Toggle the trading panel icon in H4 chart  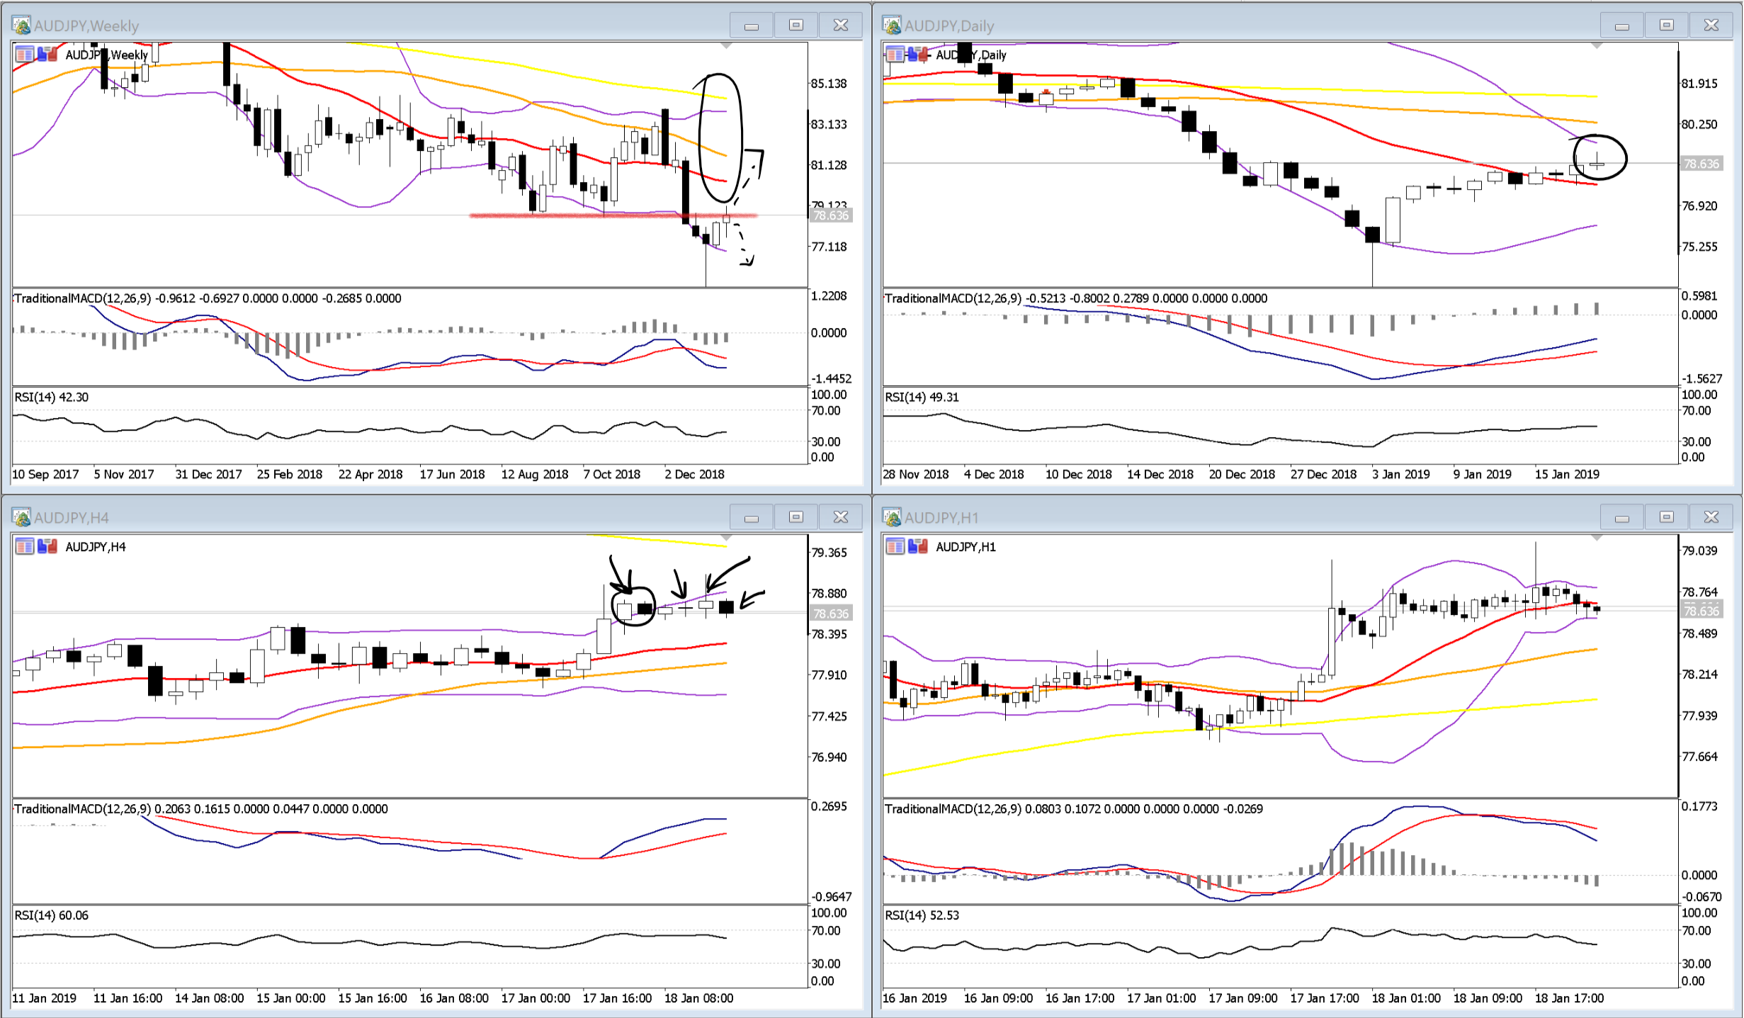(x=25, y=546)
